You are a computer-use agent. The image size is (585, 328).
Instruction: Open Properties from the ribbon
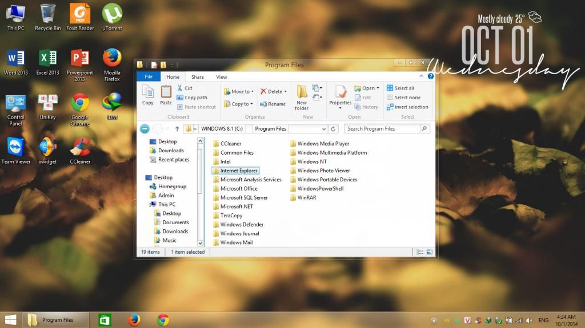(x=340, y=97)
